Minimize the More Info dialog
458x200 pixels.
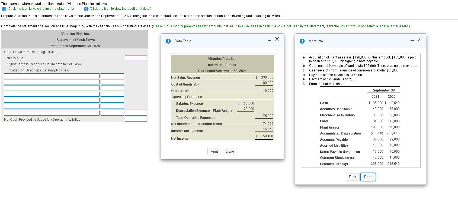(412, 41)
